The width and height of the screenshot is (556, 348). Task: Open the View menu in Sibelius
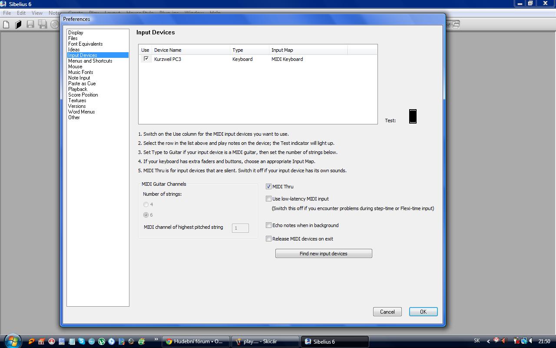click(x=37, y=13)
